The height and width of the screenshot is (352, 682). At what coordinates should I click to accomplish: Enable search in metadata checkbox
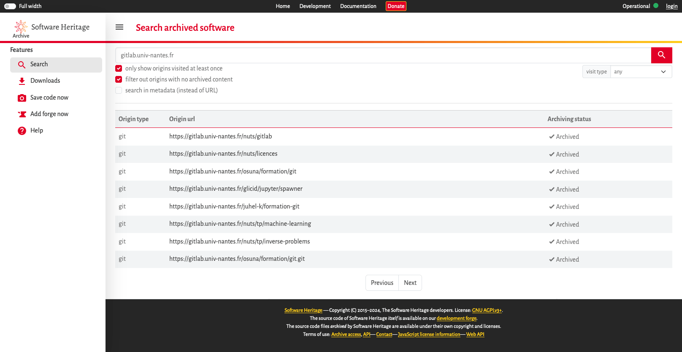coord(119,90)
